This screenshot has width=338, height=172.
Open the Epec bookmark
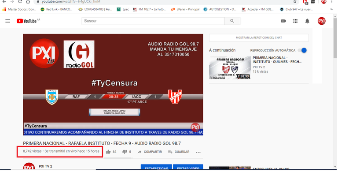123,9
